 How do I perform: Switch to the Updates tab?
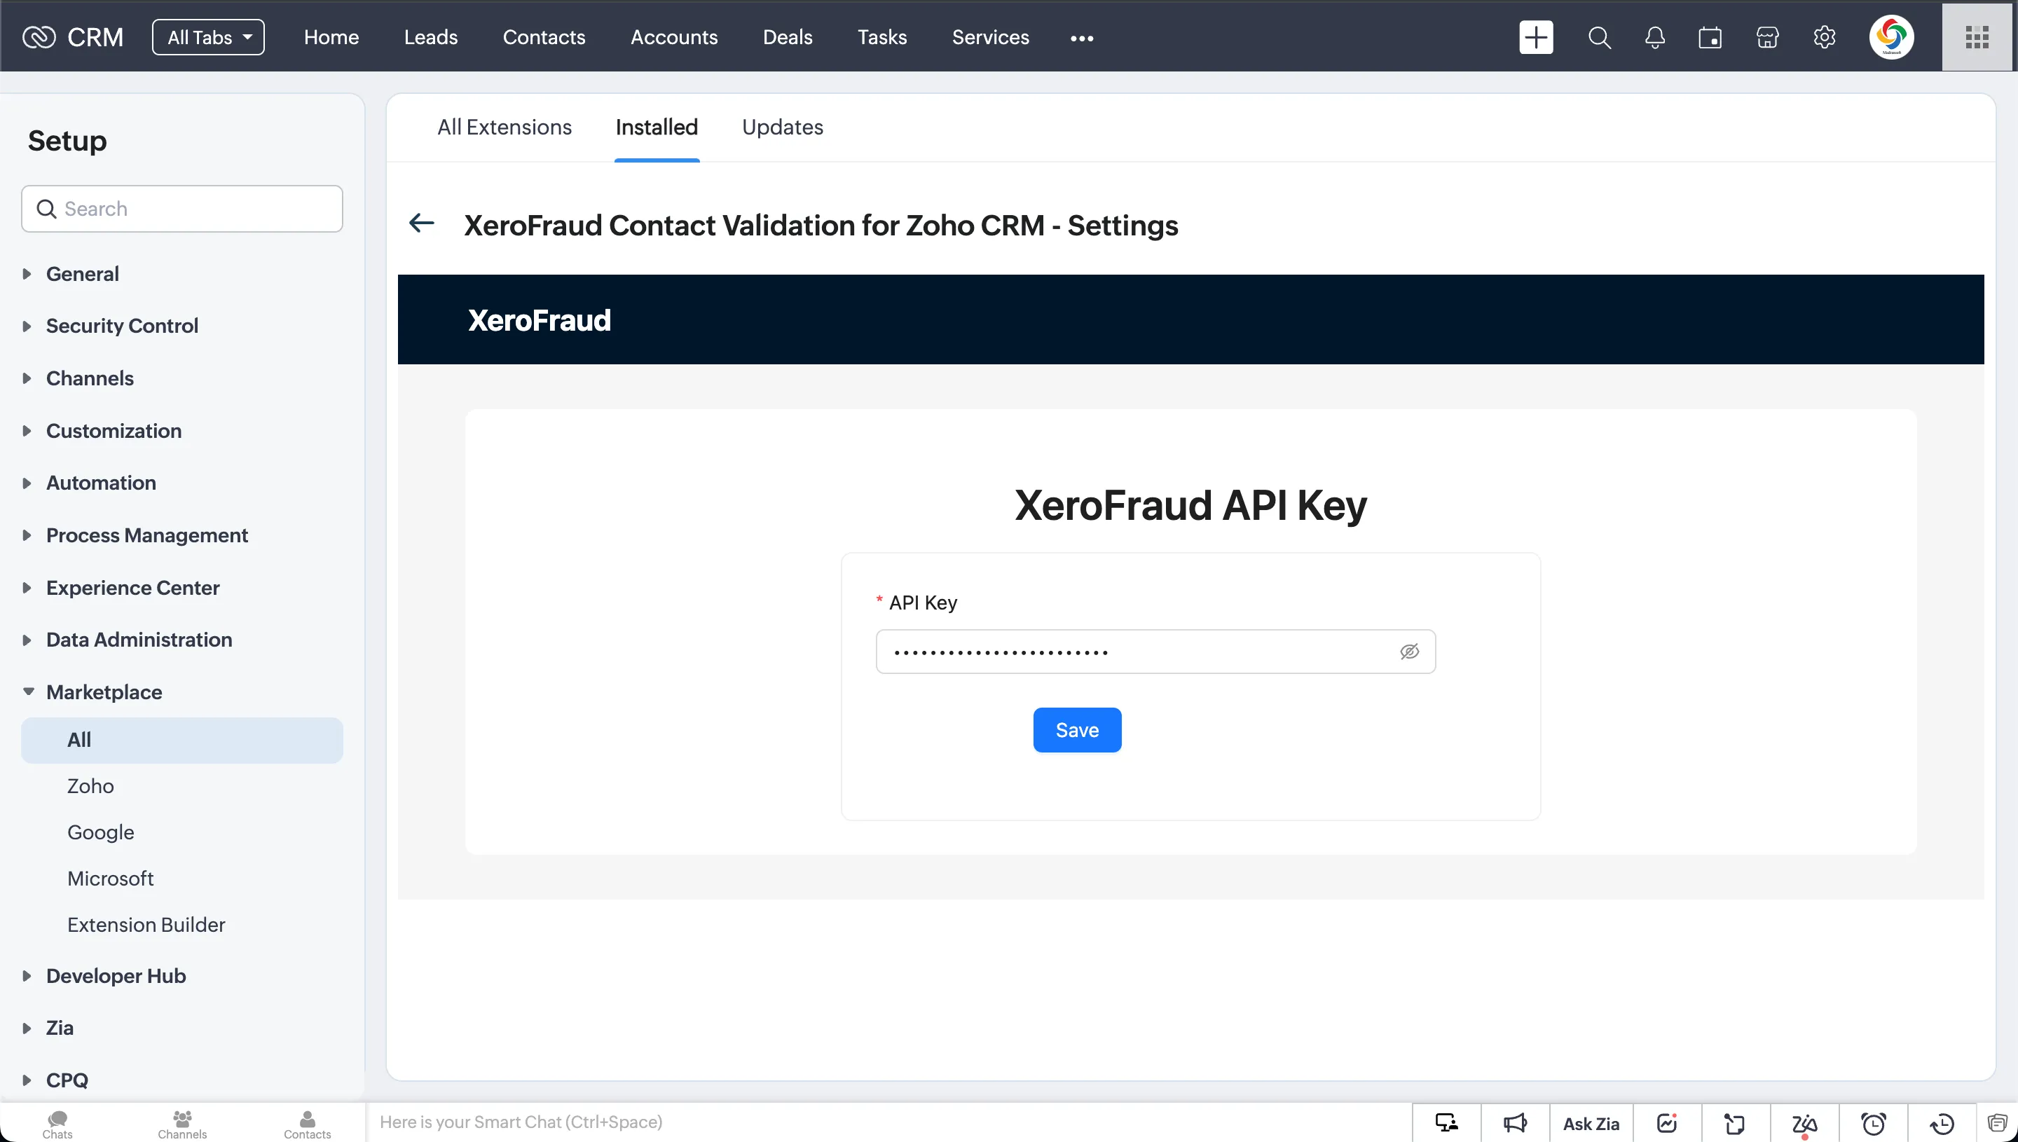(x=782, y=127)
